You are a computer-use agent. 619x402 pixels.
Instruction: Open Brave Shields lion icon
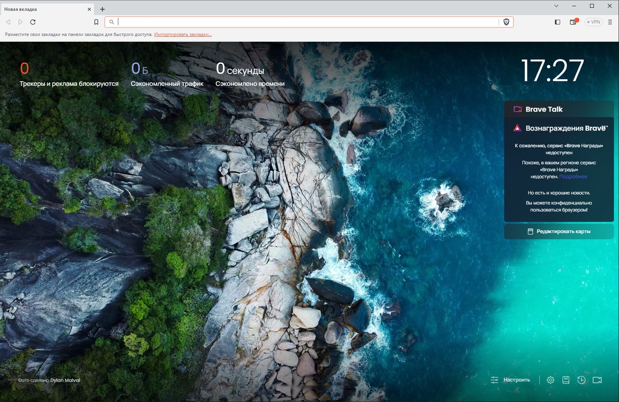tap(506, 22)
